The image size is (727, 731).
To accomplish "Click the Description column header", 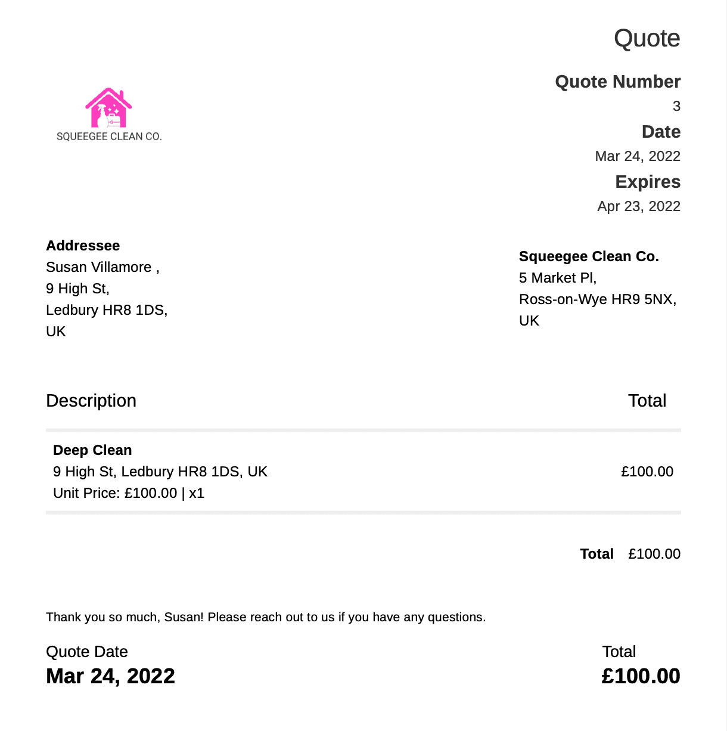I will (x=91, y=401).
